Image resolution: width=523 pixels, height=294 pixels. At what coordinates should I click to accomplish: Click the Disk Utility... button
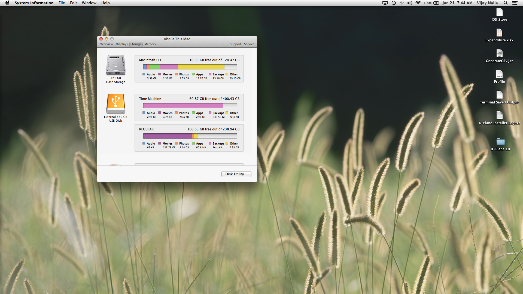pyautogui.click(x=236, y=174)
